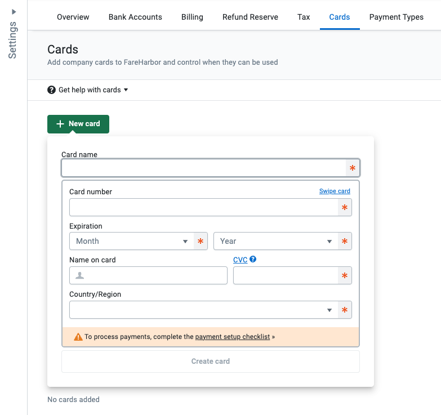441x415 pixels.
Task: Click the CVC help question mark icon
Action: 253,260
